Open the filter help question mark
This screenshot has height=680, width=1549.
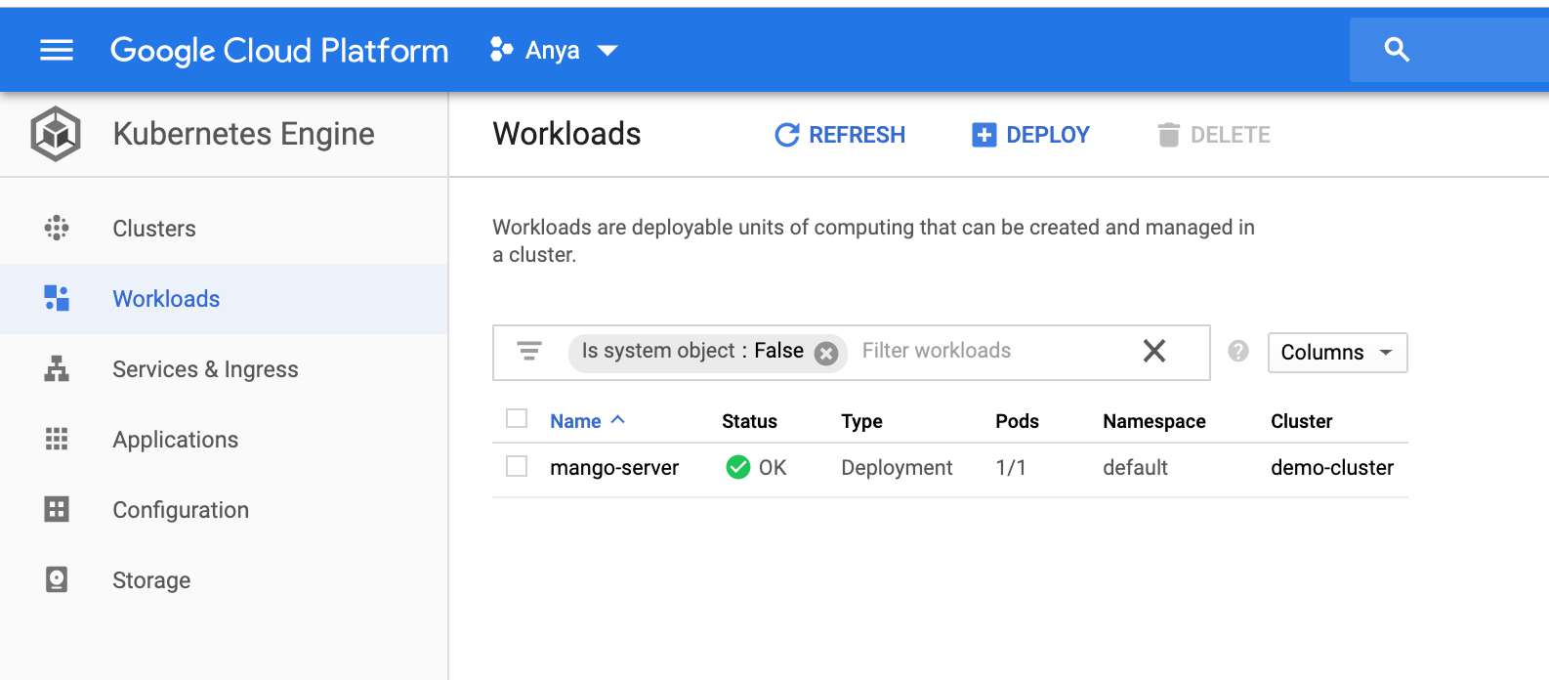tap(1238, 352)
